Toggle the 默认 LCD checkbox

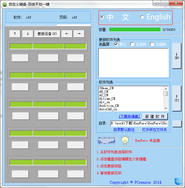(x=116, y=44)
